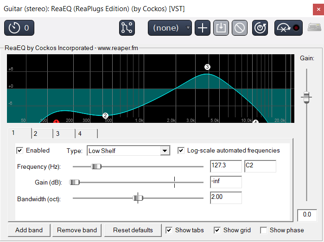The height and width of the screenshot is (242, 324).
Task: Click the frequency value field 127.3
Action: pyautogui.click(x=226, y=166)
